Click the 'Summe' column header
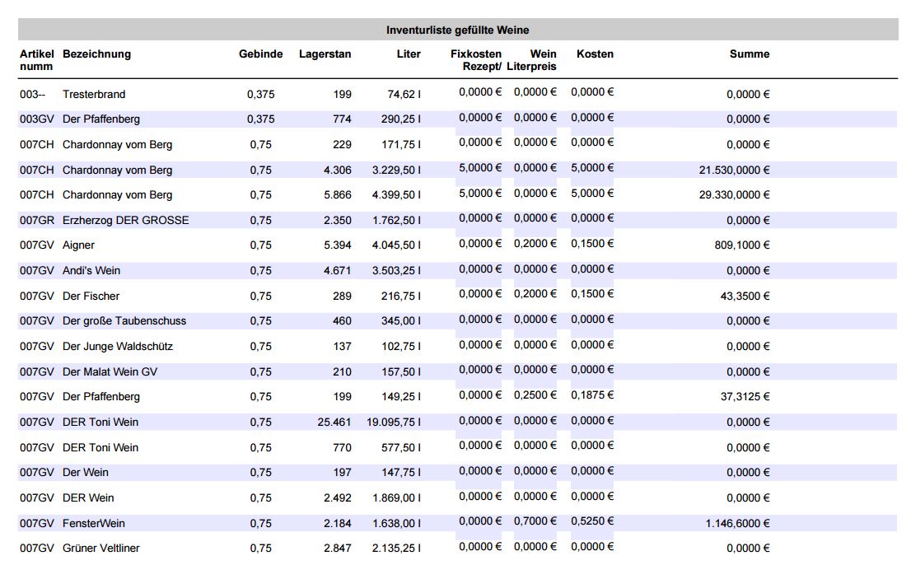 [x=750, y=54]
